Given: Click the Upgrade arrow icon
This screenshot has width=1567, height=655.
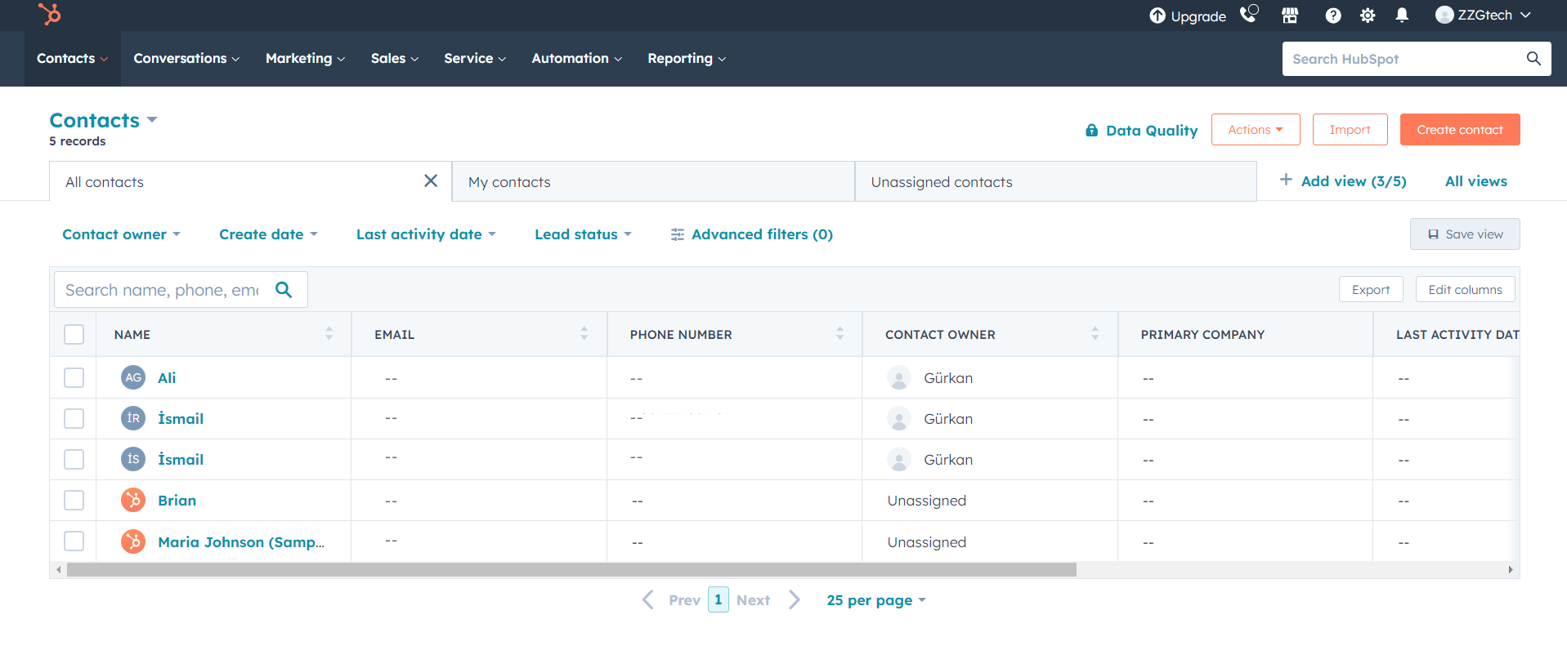Looking at the screenshot, I should pos(1157,16).
